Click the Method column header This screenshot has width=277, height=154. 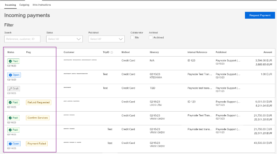[126, 52]
